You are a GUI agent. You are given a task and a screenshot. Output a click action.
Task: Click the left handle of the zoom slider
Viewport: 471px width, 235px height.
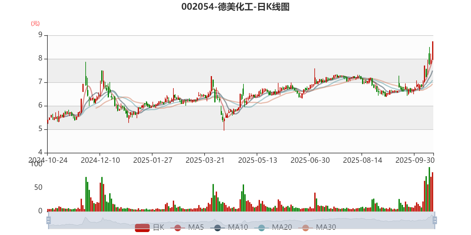point(49,220)
